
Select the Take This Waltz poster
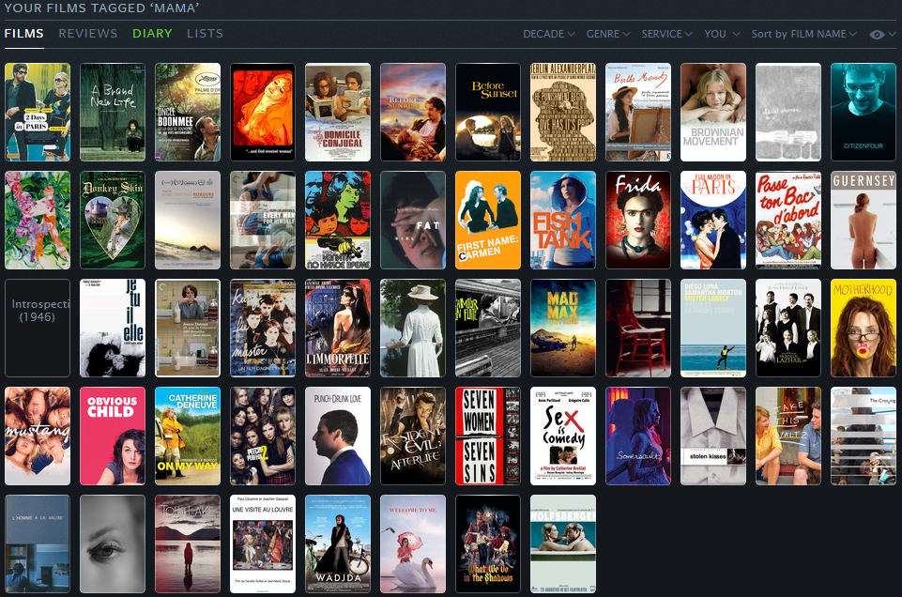coord(788,436)
